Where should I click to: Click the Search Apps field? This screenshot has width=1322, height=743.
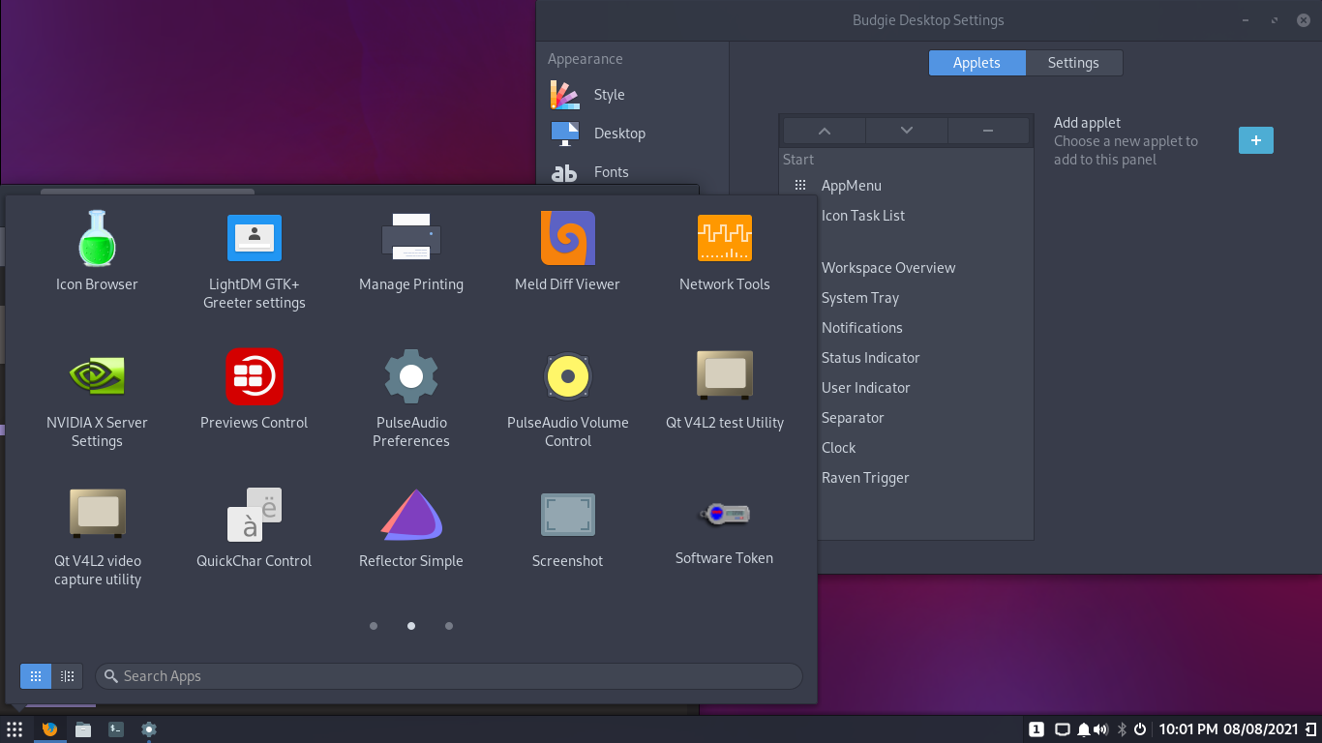coord(449,676)
